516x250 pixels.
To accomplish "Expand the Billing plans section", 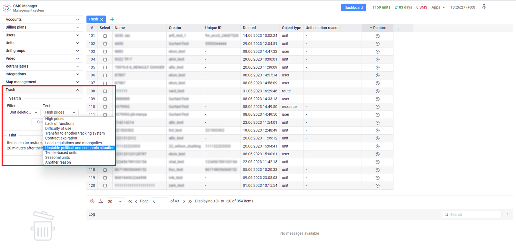I will [x=42, y=27].
